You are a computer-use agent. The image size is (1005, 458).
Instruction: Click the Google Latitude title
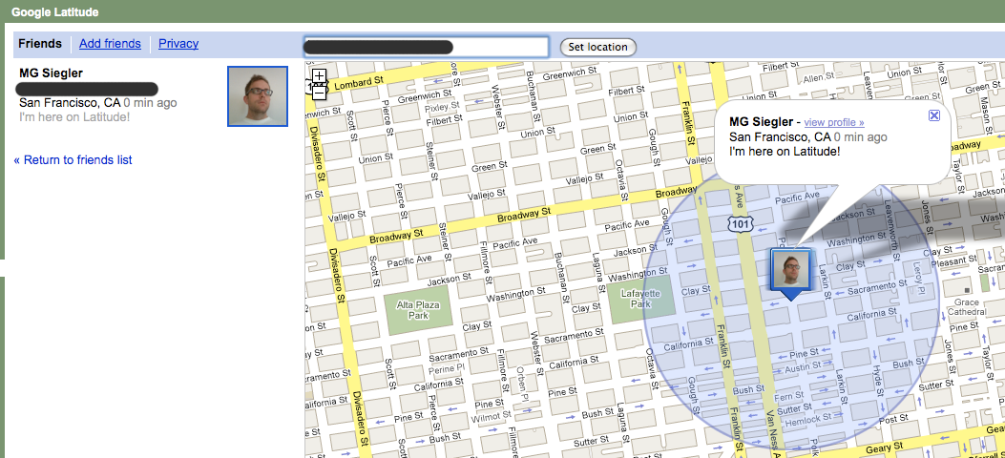pyautogui.click(x=54, y=12)
